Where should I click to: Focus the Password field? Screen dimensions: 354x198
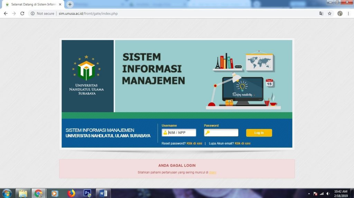click(x=221, y=133)
